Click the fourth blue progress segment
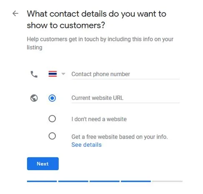Screen dimensions: 203x194 (x=136, y=181)
